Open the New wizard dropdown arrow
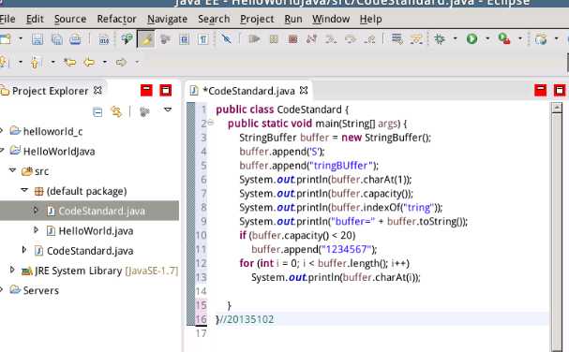Image resolution: width=569 pixels, height=352 pixels. point(21,38)
